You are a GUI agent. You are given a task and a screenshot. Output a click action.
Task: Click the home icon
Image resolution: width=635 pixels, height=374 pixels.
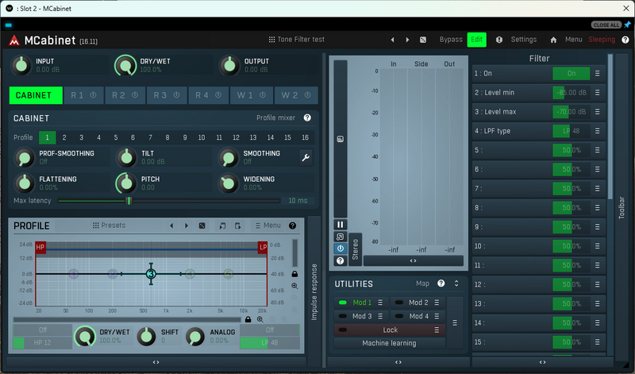pyautogui.click(x=553, y=40)
